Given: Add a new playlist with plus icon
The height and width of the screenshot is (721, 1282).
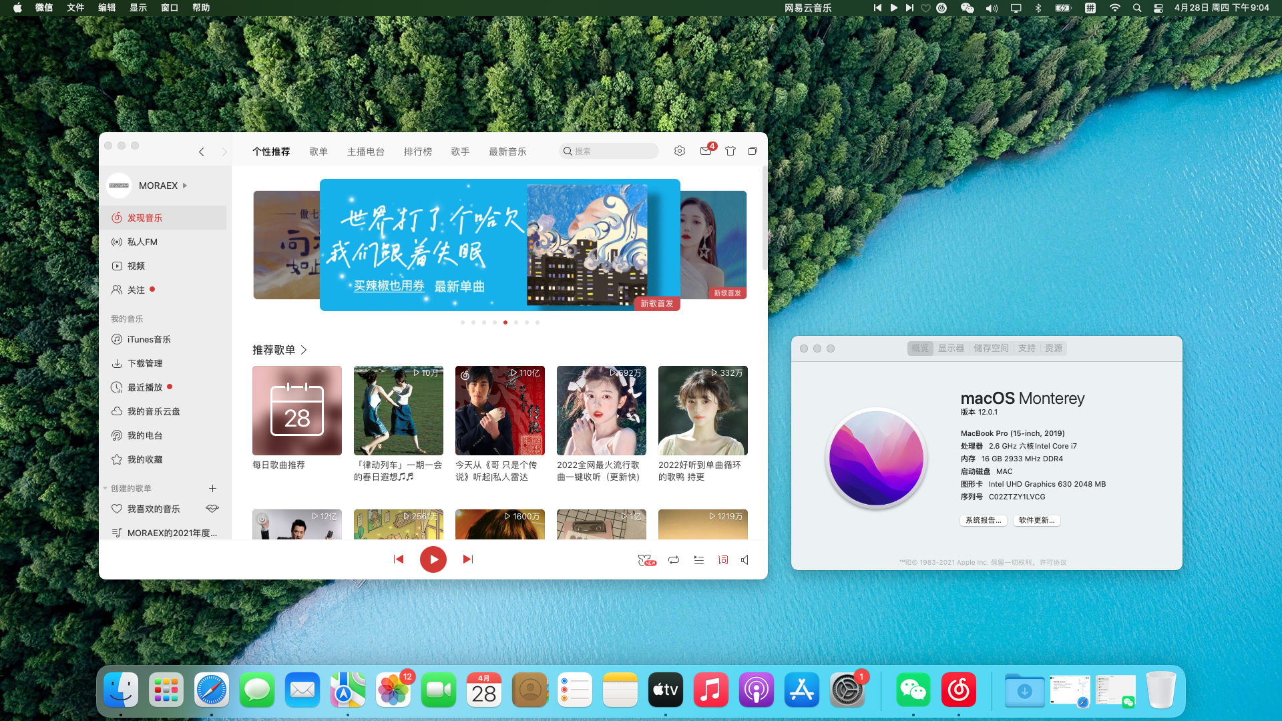Looking at the screenshot, I should pos(212,489).
